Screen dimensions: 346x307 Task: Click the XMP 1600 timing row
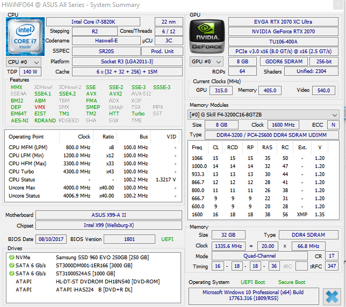click(x=263, y=215)
